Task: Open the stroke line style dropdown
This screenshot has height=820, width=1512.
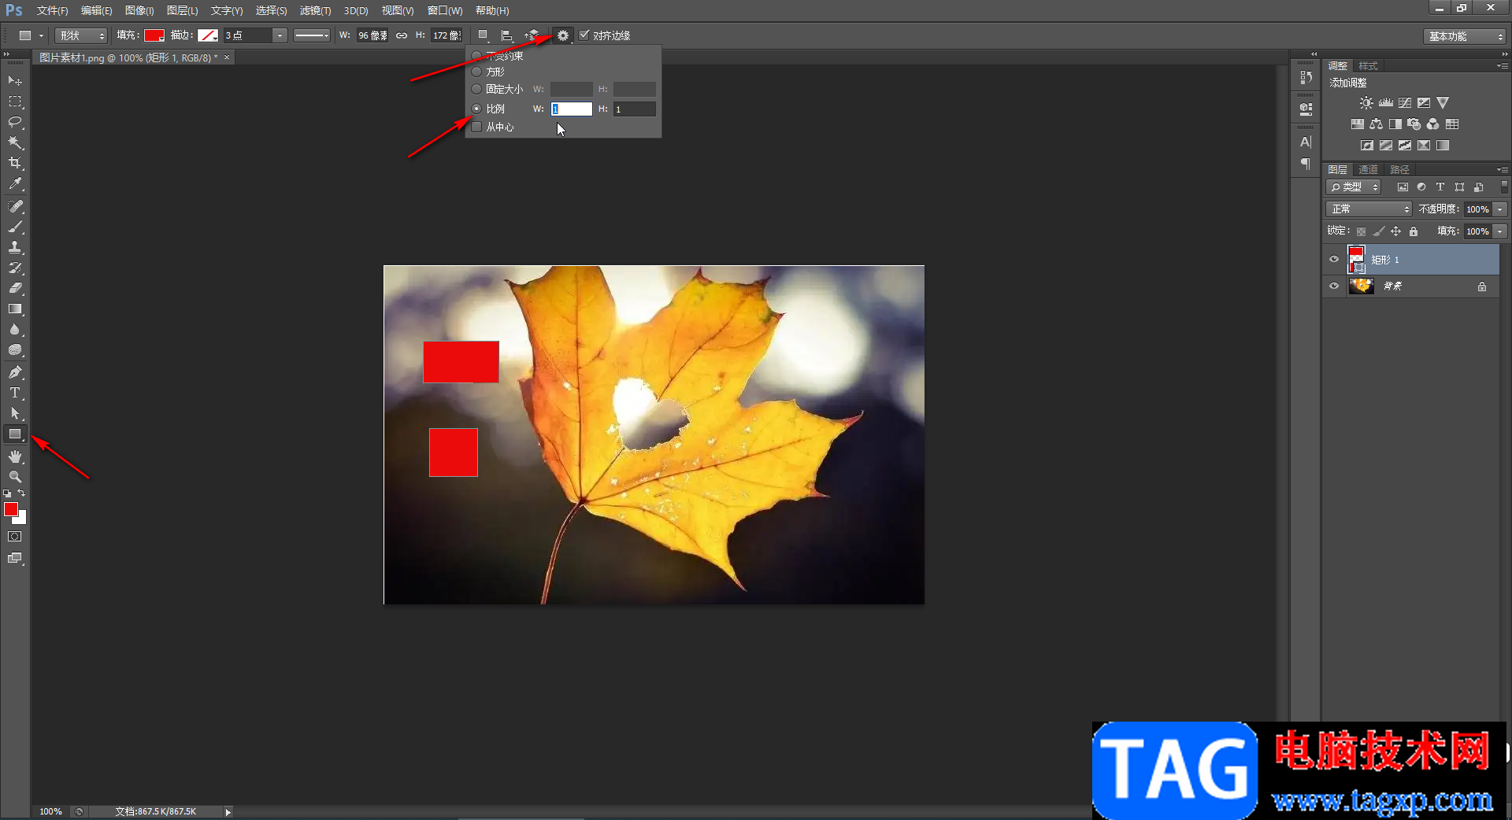Action: (312, 35)
